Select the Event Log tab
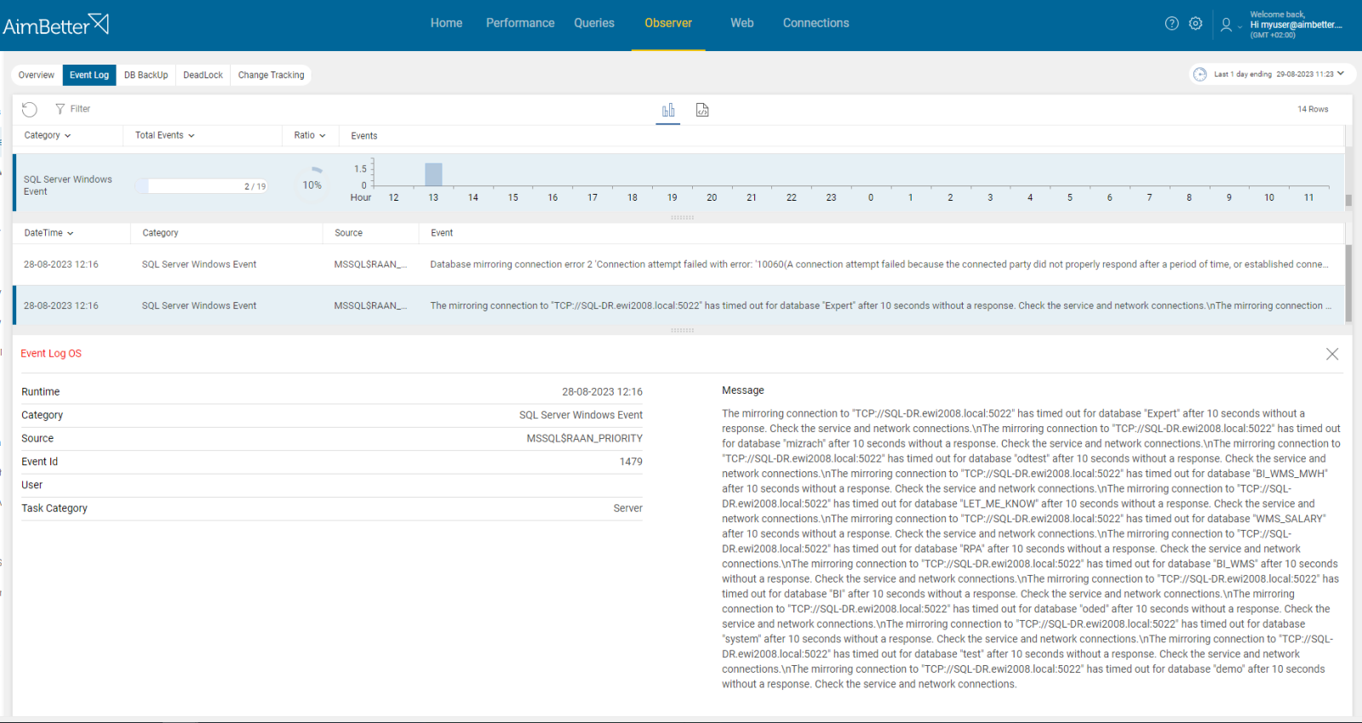The height and width of the screenshot is (723, 1362). click(x=89, y=75)
